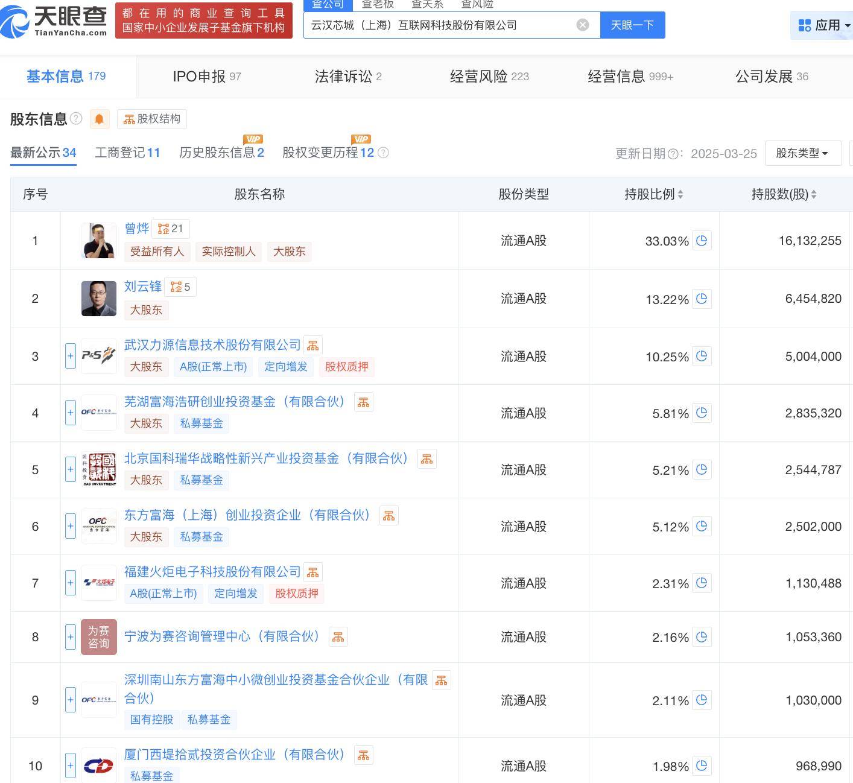The height and width of the screenshot is (783, 853).
Task: Select the 工商登记 sub-tab
Action: click(x=127, y=153)
